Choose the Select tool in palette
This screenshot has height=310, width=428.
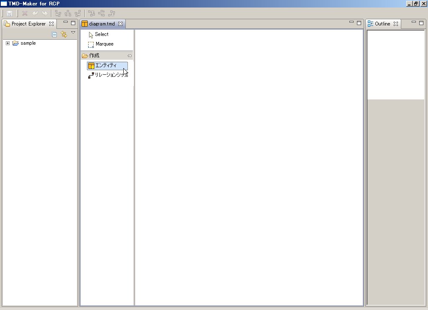(99, 34)
